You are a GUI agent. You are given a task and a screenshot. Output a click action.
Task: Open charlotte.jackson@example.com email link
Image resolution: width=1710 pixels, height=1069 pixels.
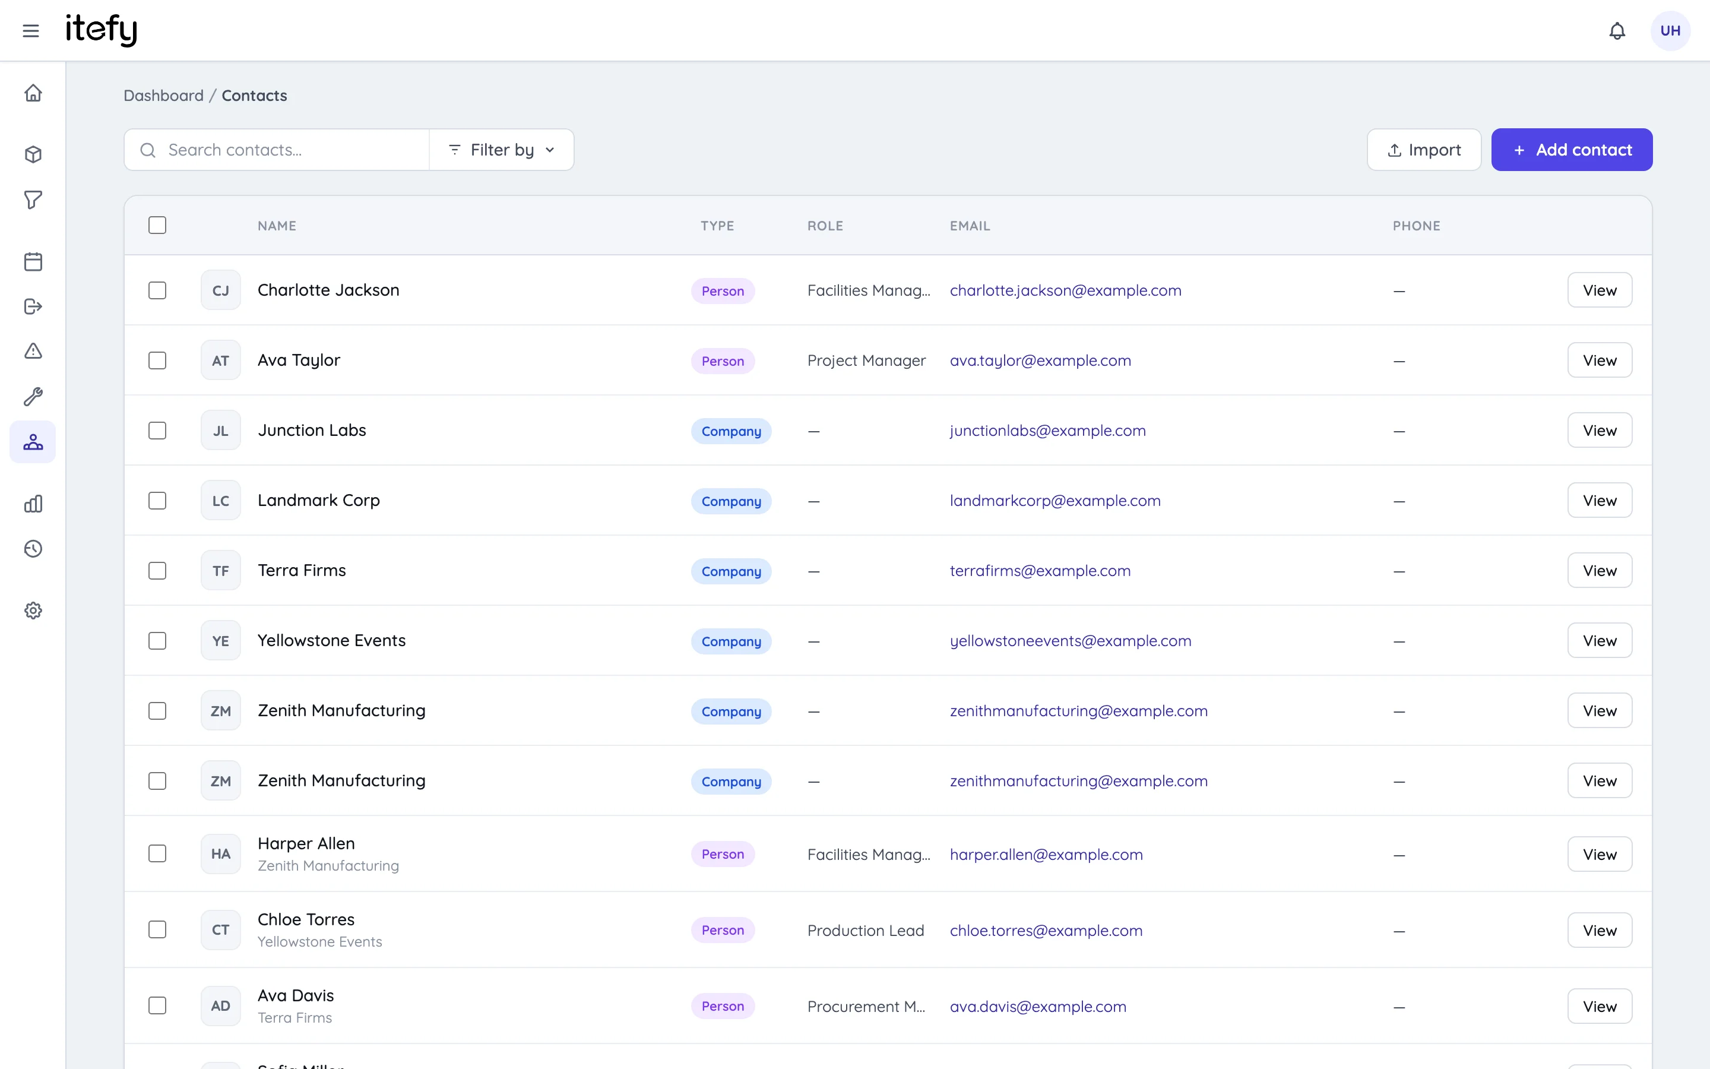coord(1065,290)
